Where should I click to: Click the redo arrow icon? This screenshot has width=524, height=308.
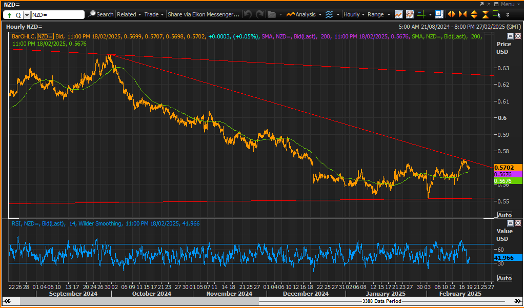[259, 14]
